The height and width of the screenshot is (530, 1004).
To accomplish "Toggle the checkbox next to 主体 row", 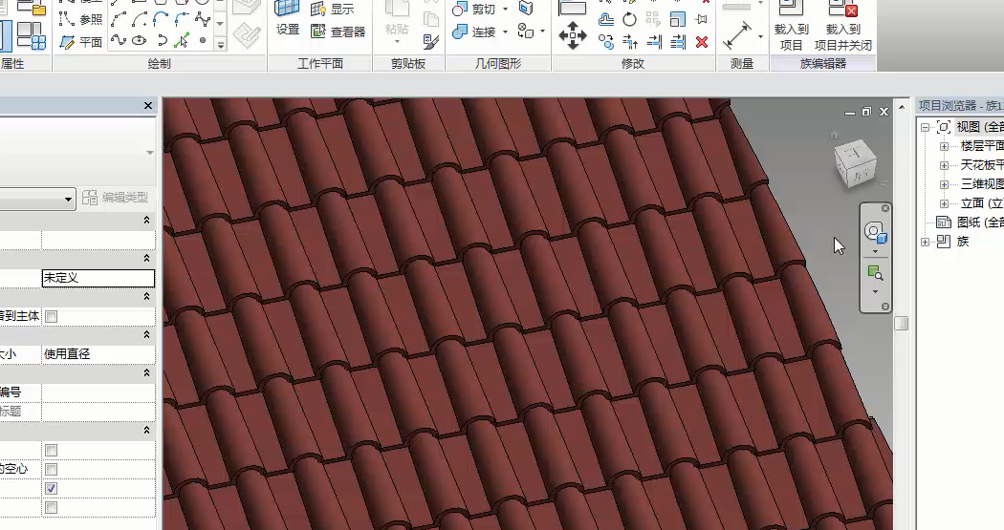I will tap(52, 316).
